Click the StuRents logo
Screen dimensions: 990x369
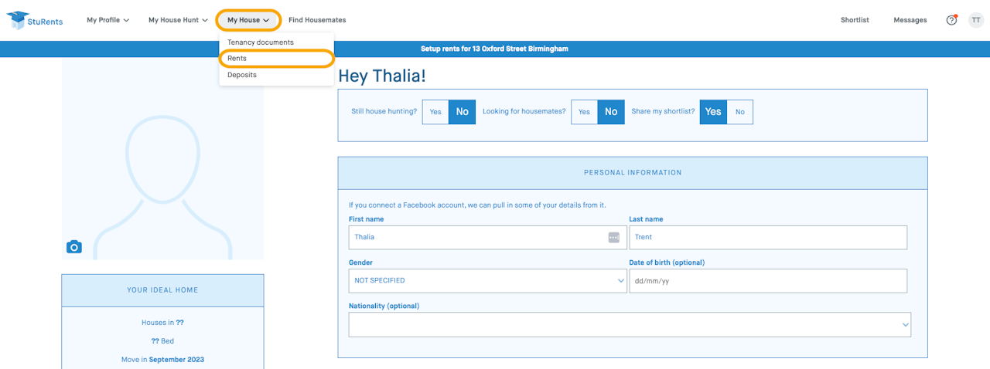point(35,20)
